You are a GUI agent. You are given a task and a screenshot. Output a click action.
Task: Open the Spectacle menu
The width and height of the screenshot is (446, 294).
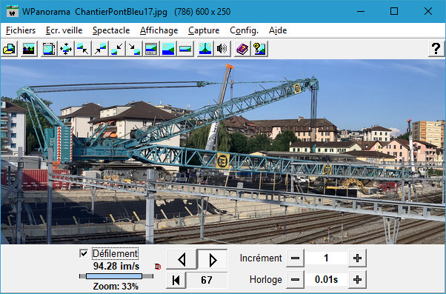pyautogui.click(x=111, y=30)
